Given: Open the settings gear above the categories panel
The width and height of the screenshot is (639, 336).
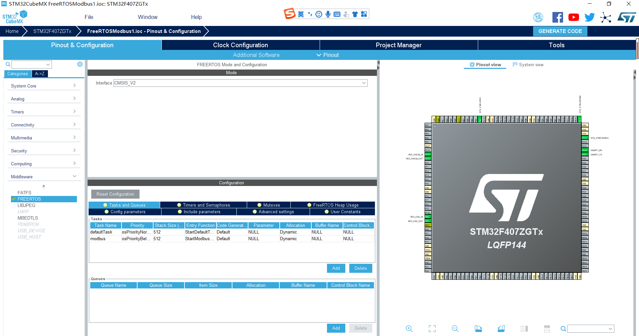Looking at the screenshot, I should coord(80,64).
